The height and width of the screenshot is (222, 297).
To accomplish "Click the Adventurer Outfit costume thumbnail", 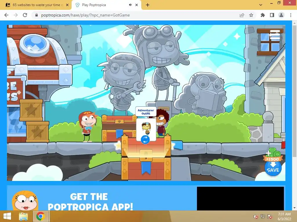I will click(146, 128).
